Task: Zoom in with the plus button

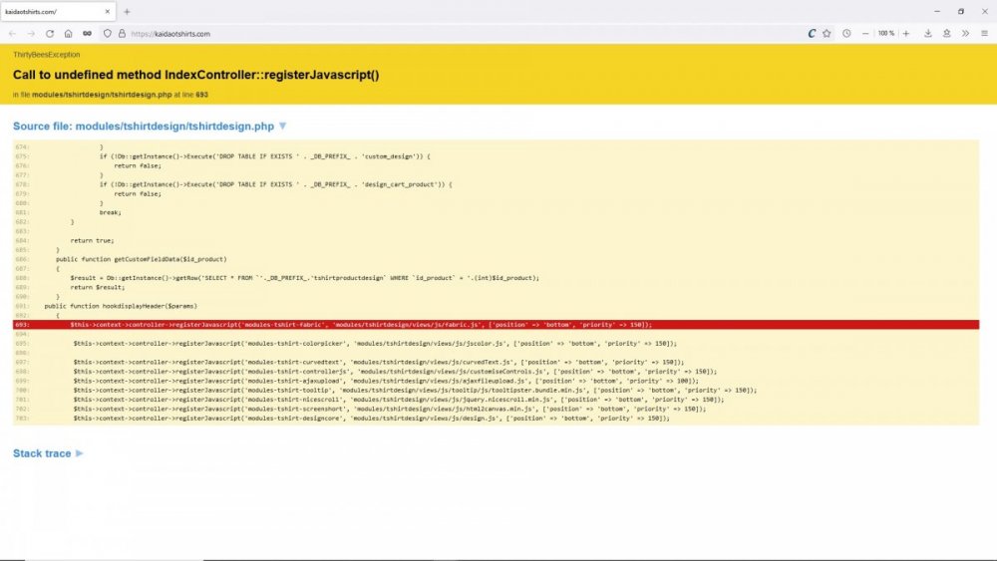Action: click(x=906, y=34)
